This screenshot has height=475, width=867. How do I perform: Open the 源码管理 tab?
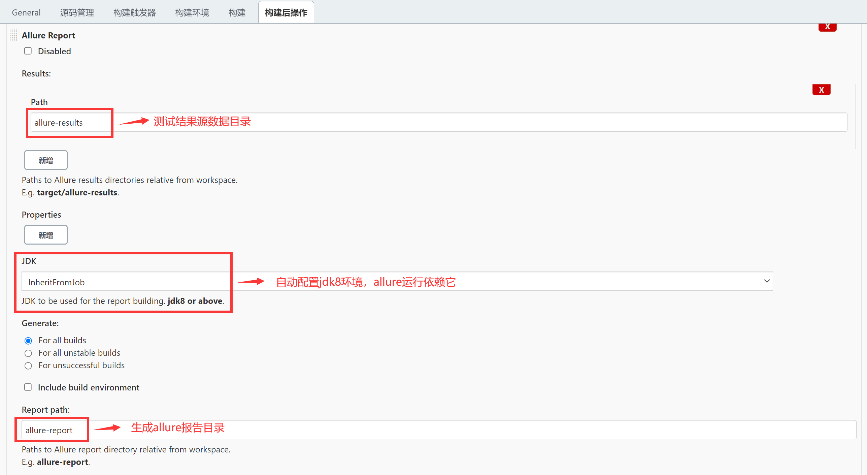pyautogui.click(x=77, y=13)
